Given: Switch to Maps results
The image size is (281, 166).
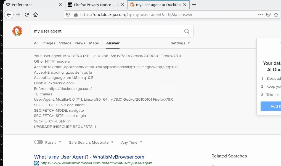Looking at the screenshot, I should (94, 43).
